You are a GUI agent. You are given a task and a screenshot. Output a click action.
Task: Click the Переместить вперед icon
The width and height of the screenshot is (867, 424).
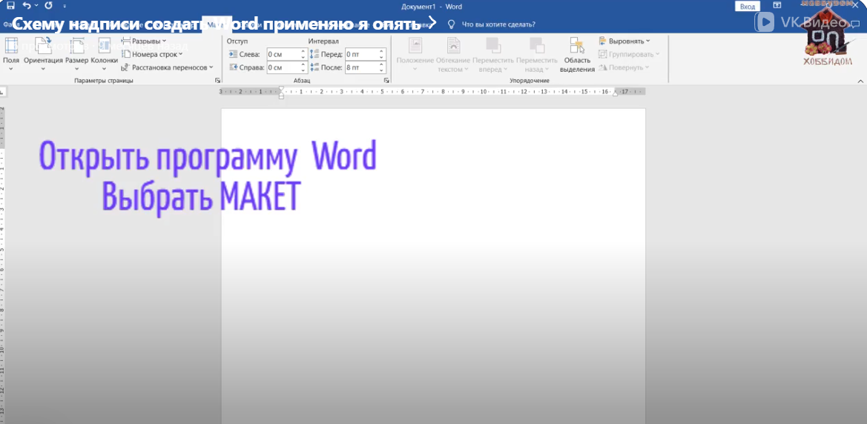coord(492,45)
